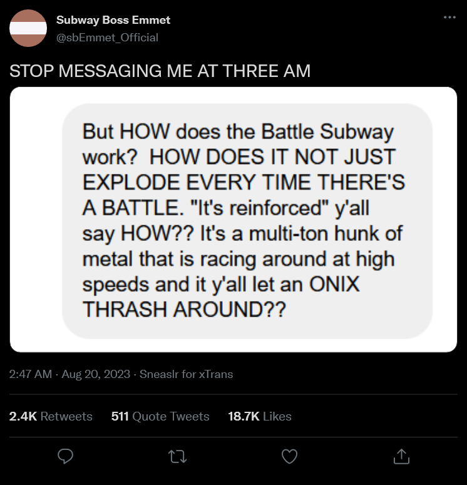
Task: Click the gray message bubble's first line about Battle Subway
Action: 238,133
